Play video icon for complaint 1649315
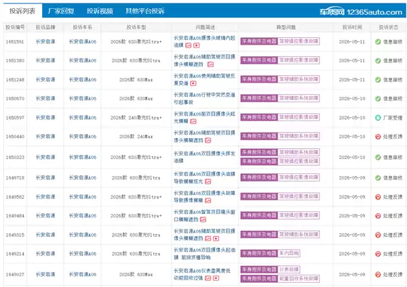Screen dimensions: 407x287 coord(216,238)
